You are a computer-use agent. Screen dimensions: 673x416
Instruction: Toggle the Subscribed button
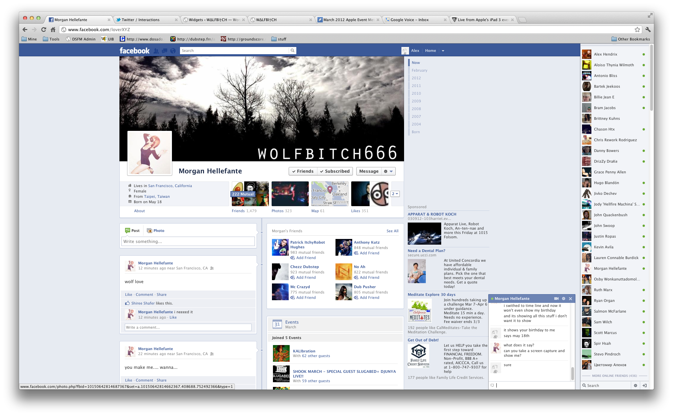pyautogui.click(x=335, y=171)
